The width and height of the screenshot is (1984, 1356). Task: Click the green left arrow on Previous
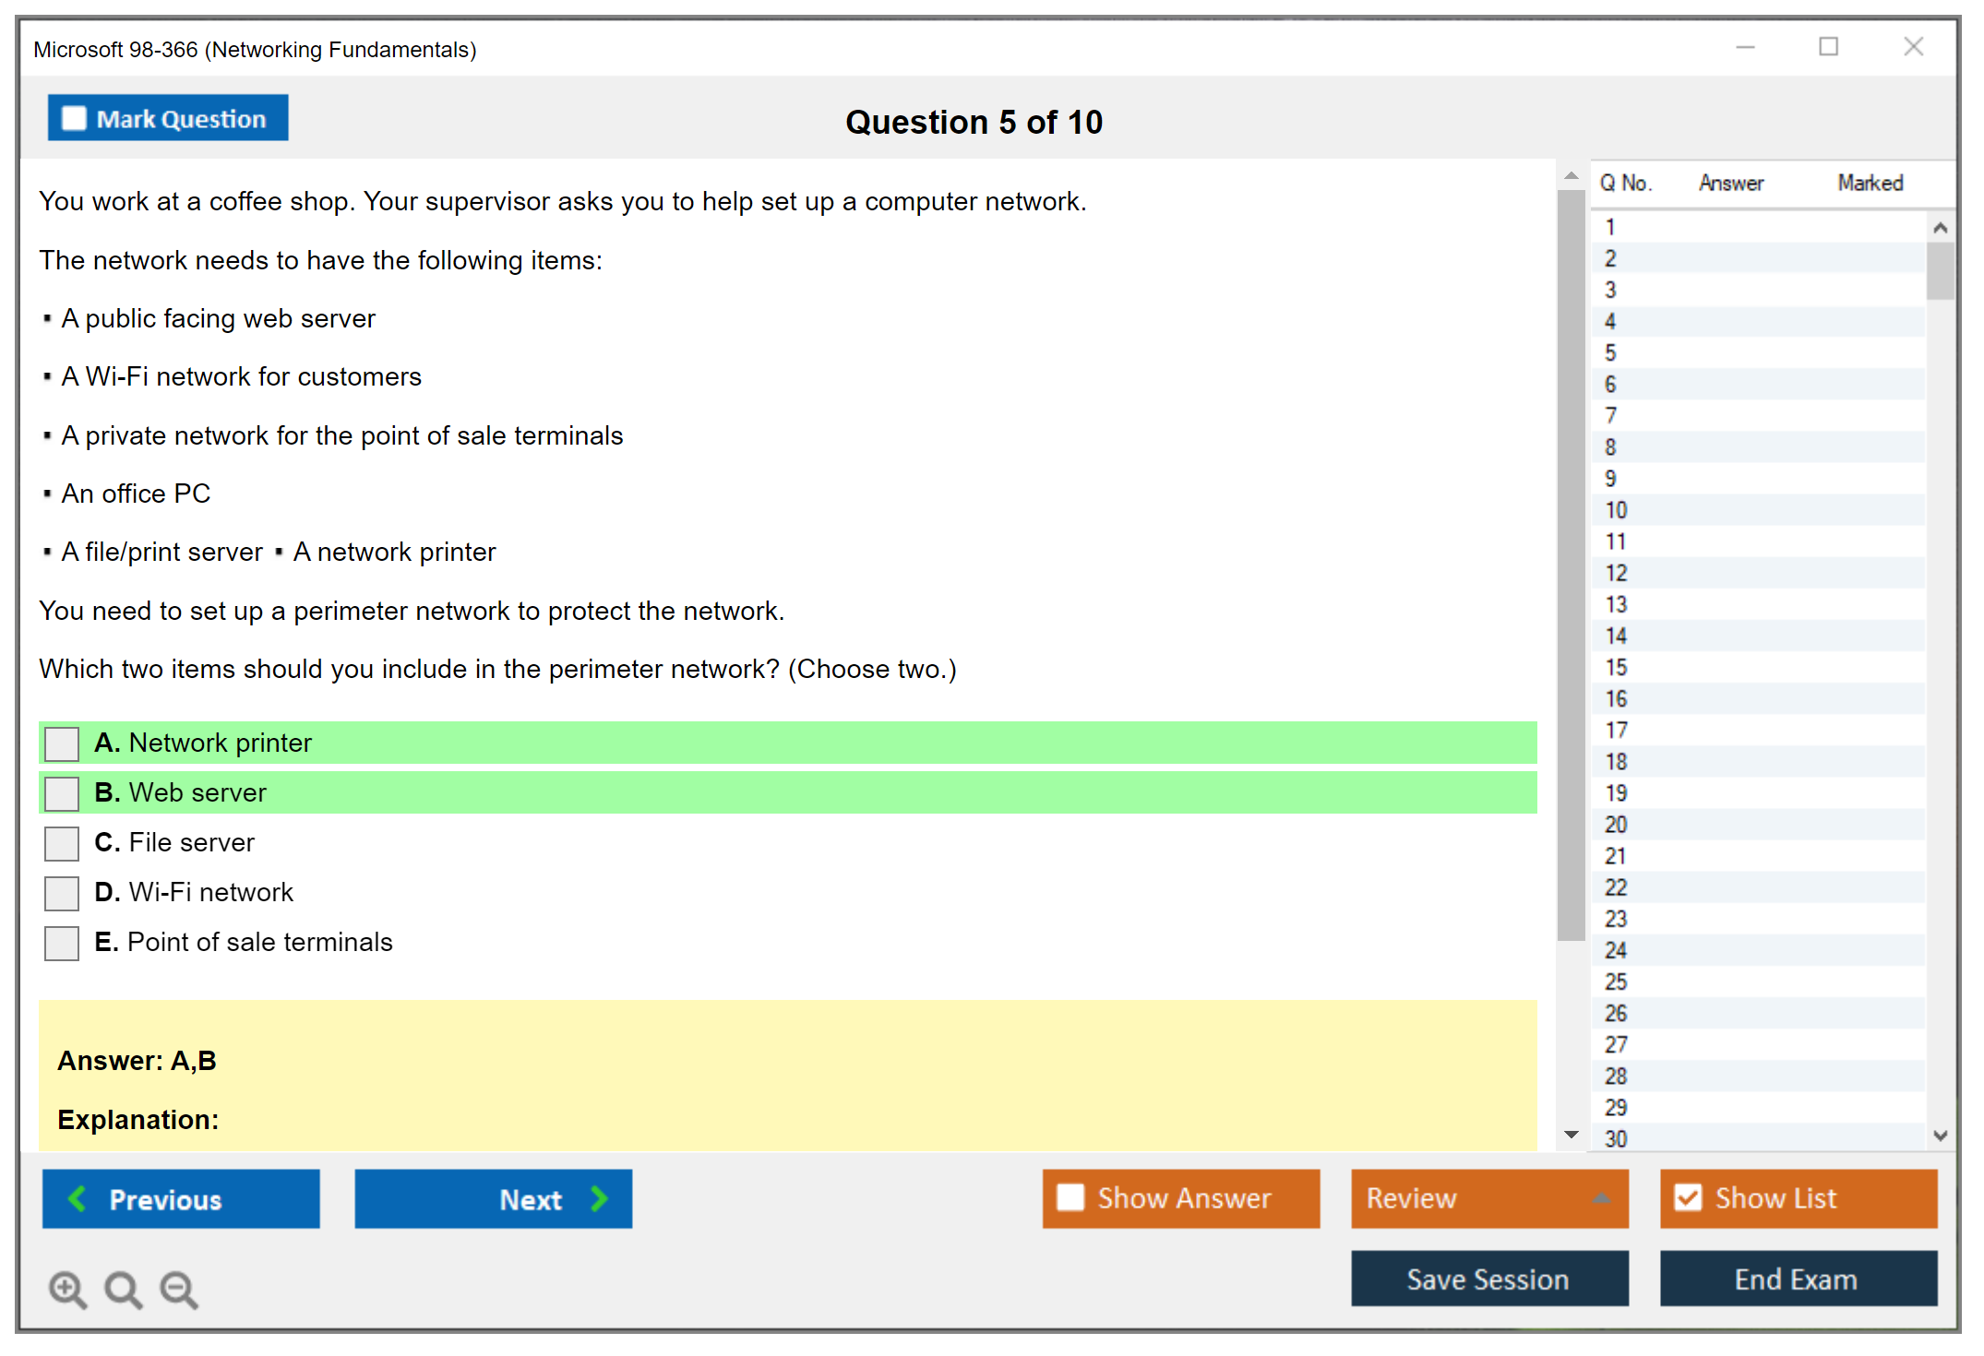(78, 1198)
